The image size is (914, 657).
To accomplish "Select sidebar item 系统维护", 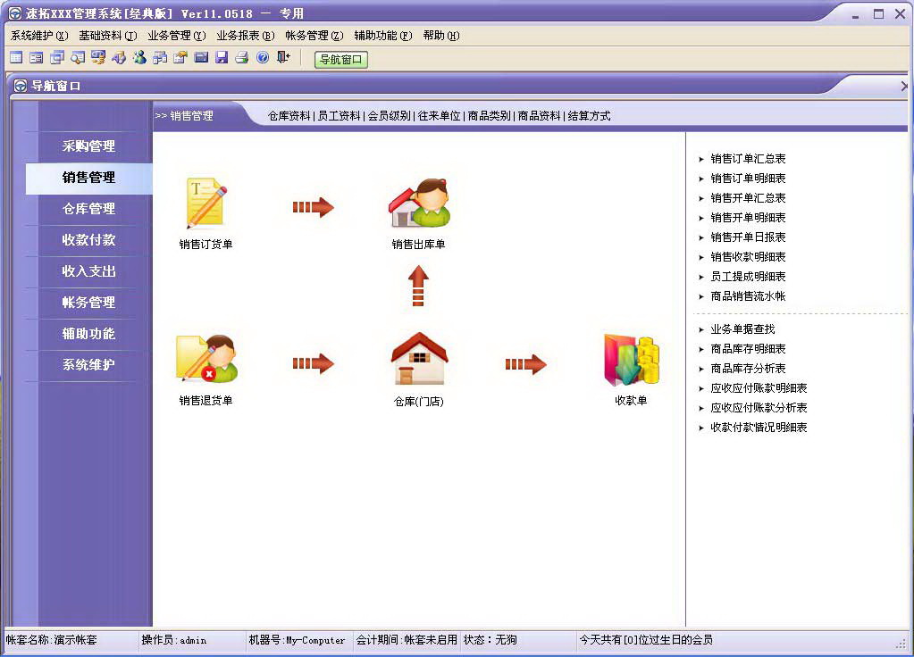I will [x=88, y=364].
